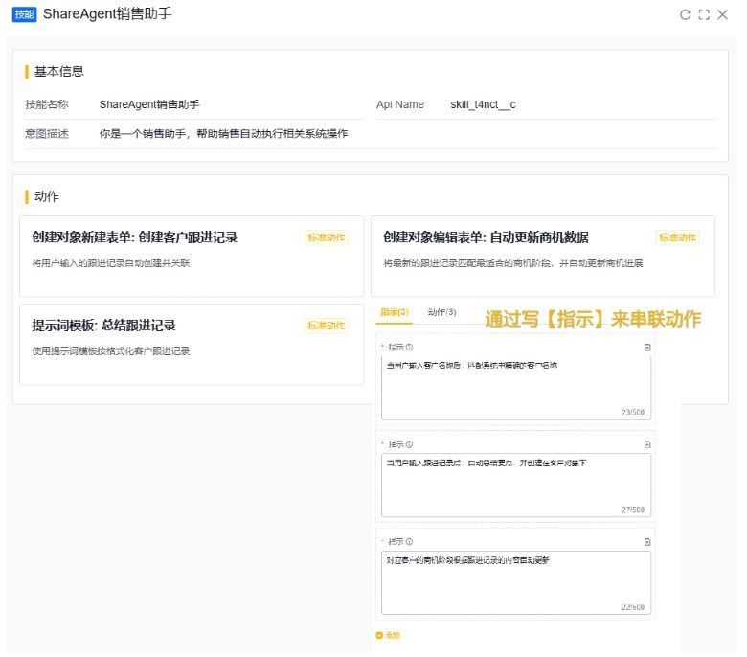This screenshot has height=657, width=747.
Task: Click 标准动作 tag on 自动更新商机数据 card
Action: coord(677,238)
